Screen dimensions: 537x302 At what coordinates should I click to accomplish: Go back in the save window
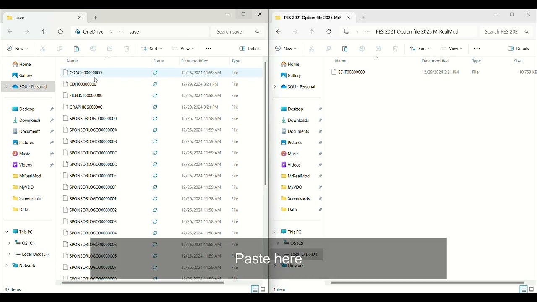(10, 31)
